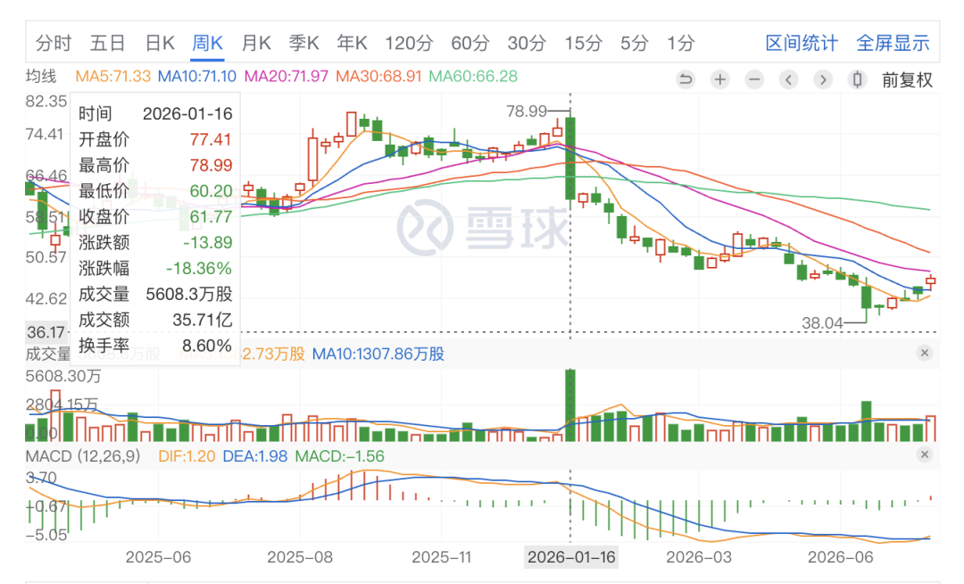Pan chart left with the arrow icon

(x=789, y=79)
